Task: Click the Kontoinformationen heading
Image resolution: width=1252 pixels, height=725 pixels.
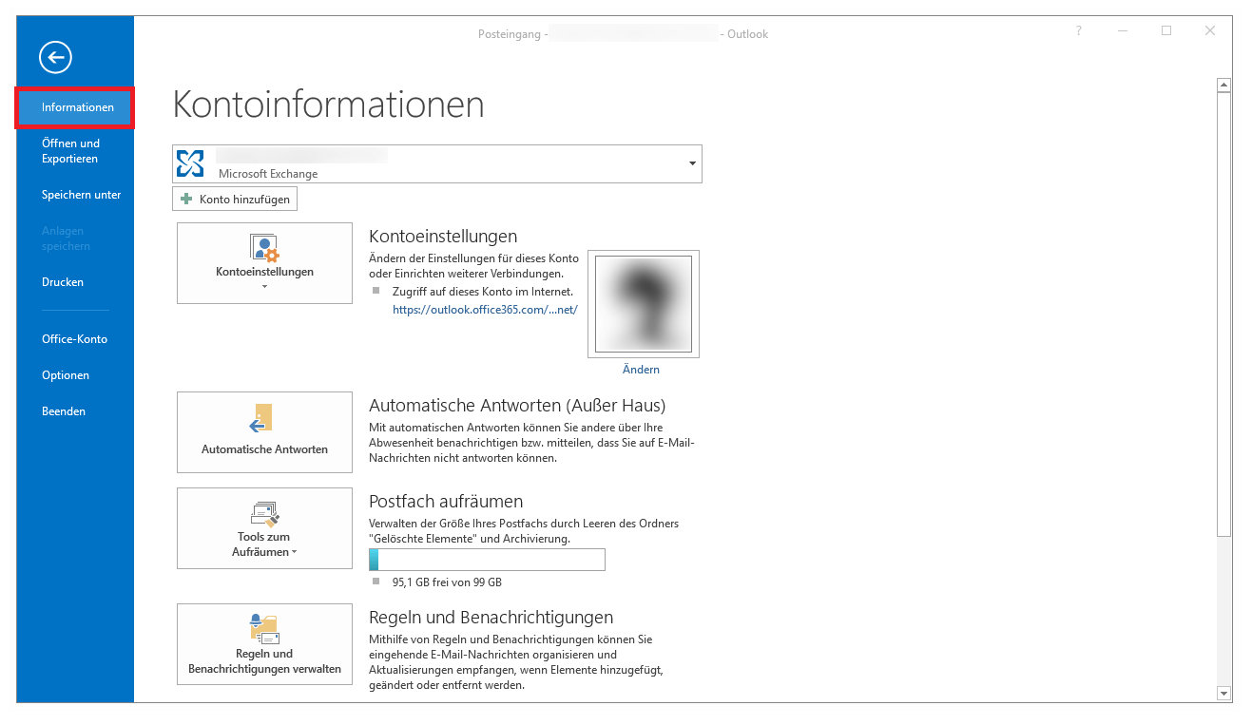Action: point(329,104)
